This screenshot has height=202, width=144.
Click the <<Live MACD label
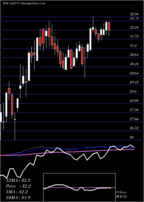click(121, 194)
